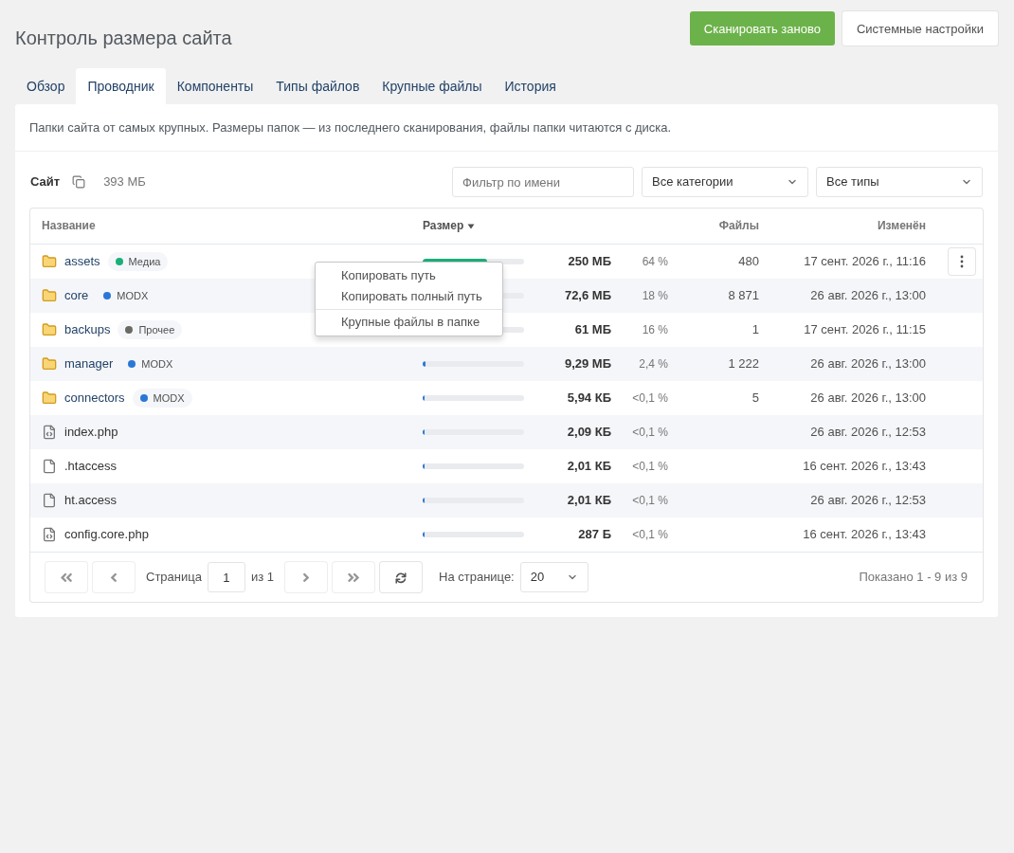This screenshot has height=853, width=1014.
Task: Click the 393 МБ total site size
Action: [124, 182]
